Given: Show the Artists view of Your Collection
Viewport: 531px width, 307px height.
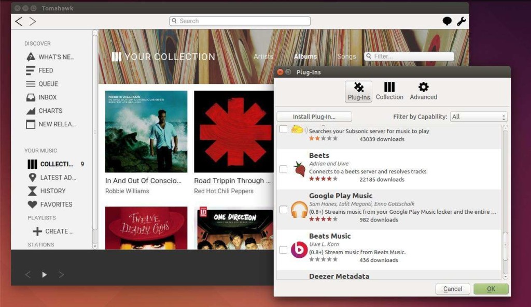Looking at the screenshot, I should (263, 56).
